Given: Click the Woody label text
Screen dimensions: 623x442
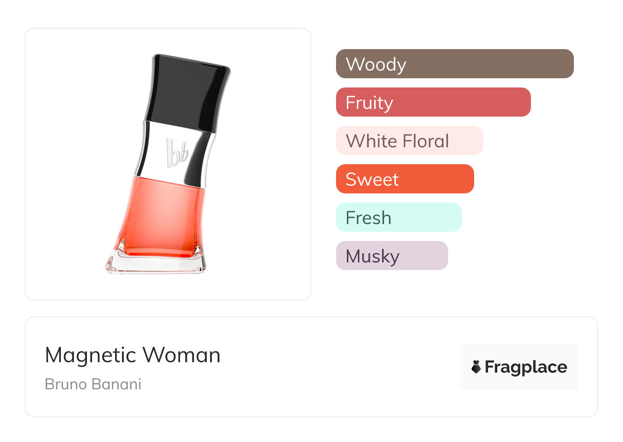Looking at the screenshot, I should pyautogui.click(x=376, y=65).
